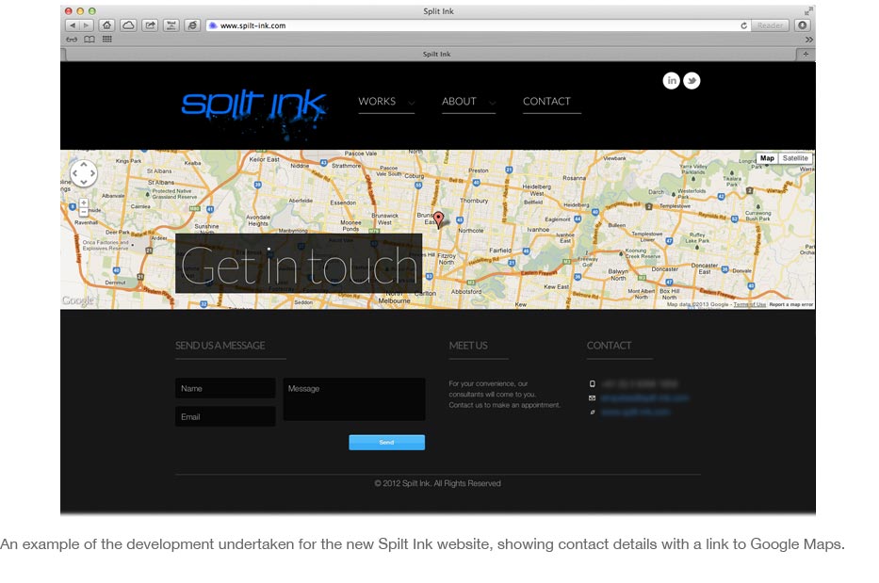879x583 pixels.
Task: Click the red location marker on map
Action: pos(438,219)
